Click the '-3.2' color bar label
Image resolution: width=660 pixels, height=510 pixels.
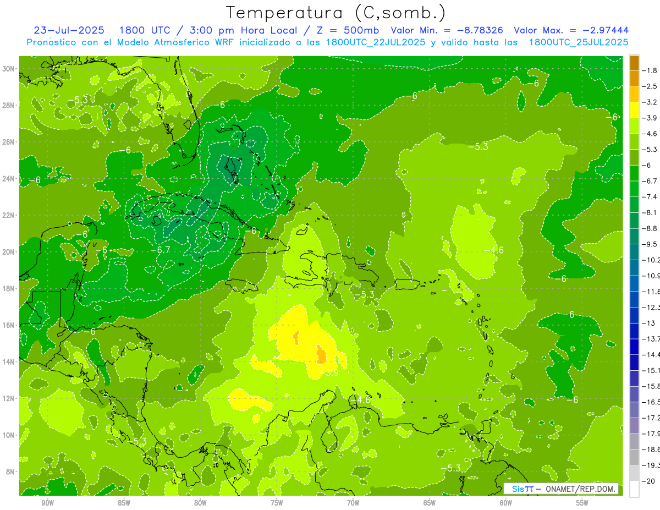point(651,102)
